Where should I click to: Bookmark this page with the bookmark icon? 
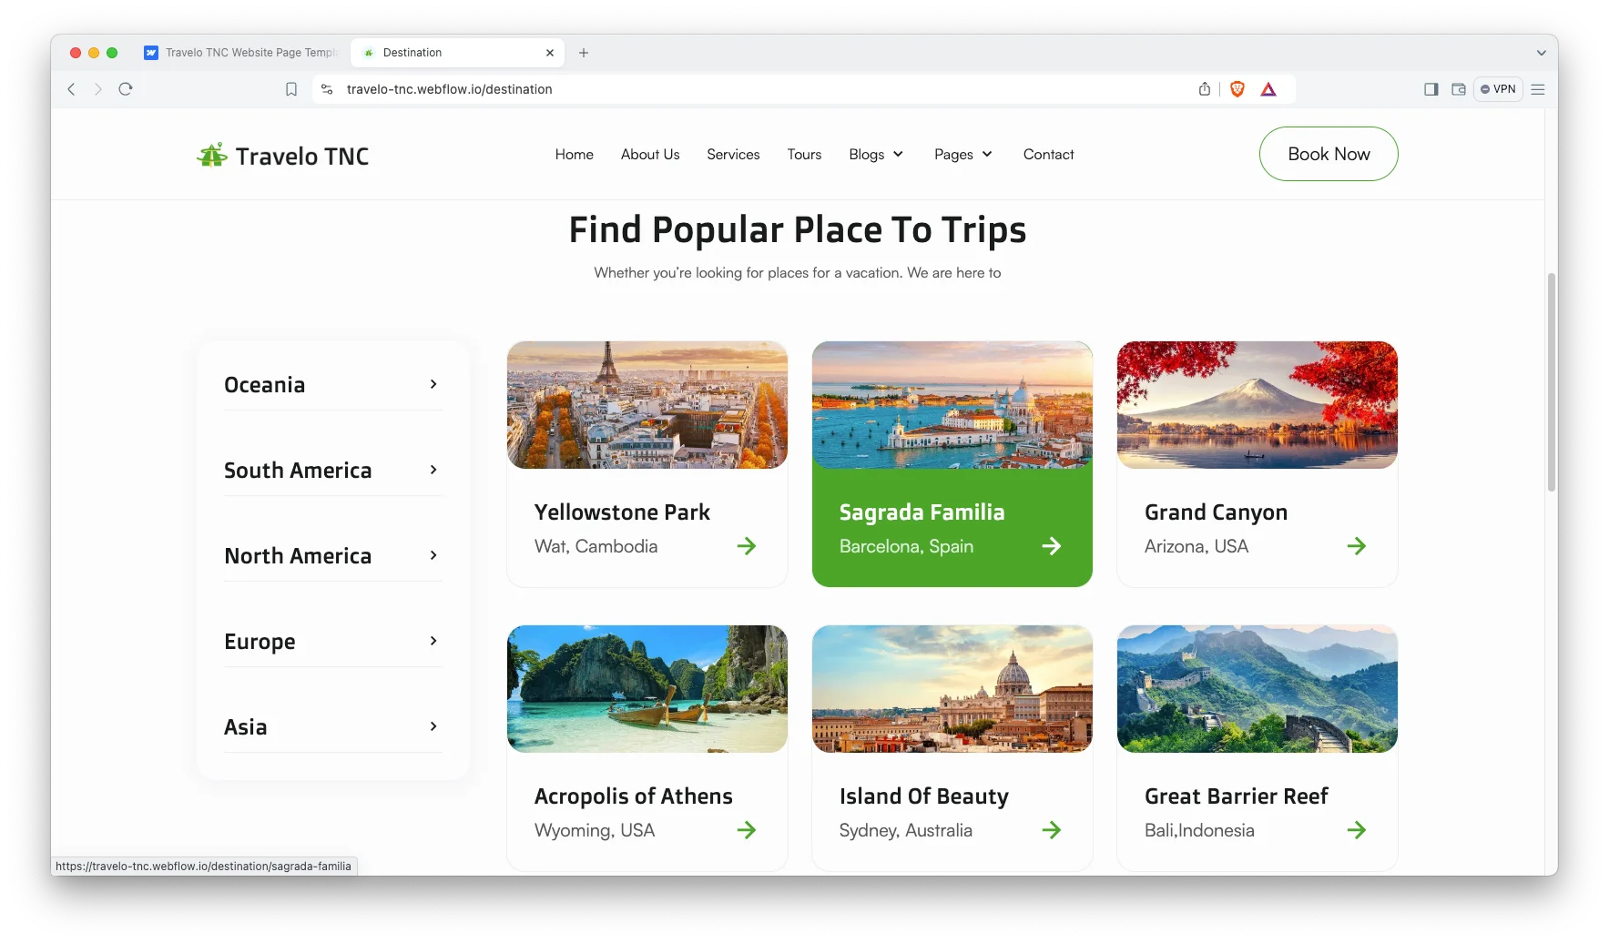(x=291, y=89)
